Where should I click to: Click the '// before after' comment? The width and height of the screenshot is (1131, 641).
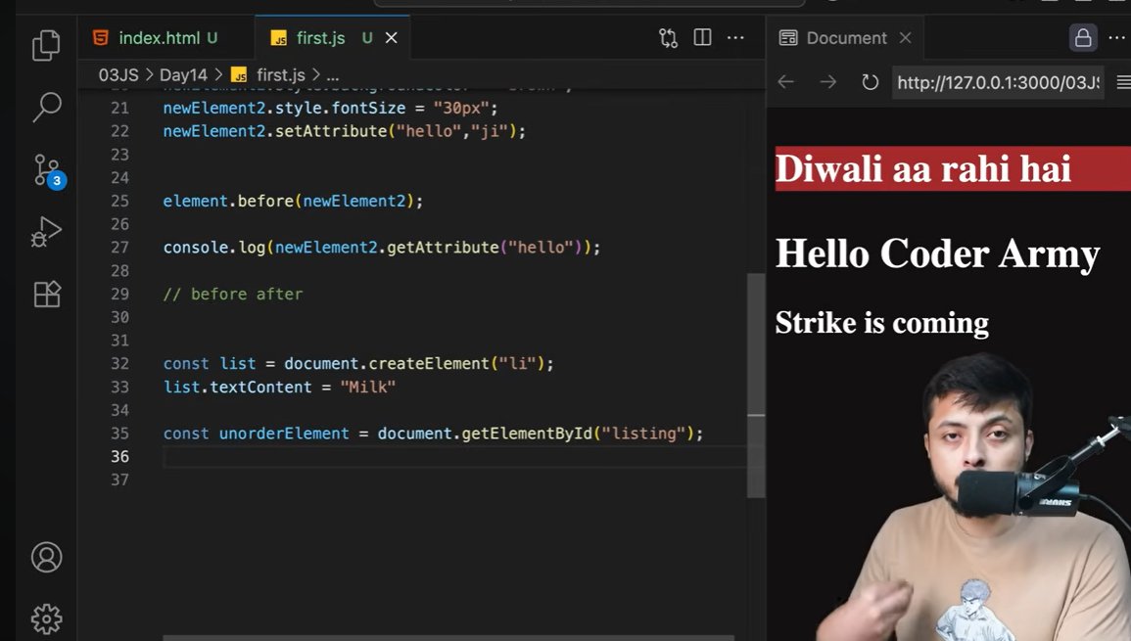coord(233,295)
